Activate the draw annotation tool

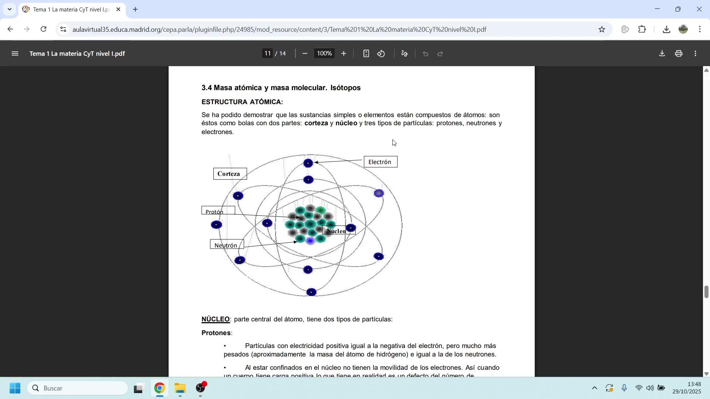pyautogui.click(x=405, y=54)
